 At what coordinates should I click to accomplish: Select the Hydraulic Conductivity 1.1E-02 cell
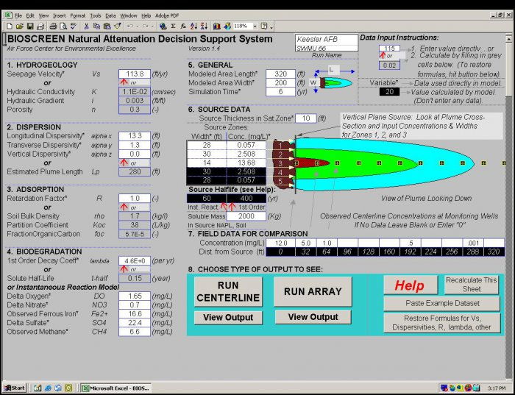pyautogui.click(x=135, y=92)
